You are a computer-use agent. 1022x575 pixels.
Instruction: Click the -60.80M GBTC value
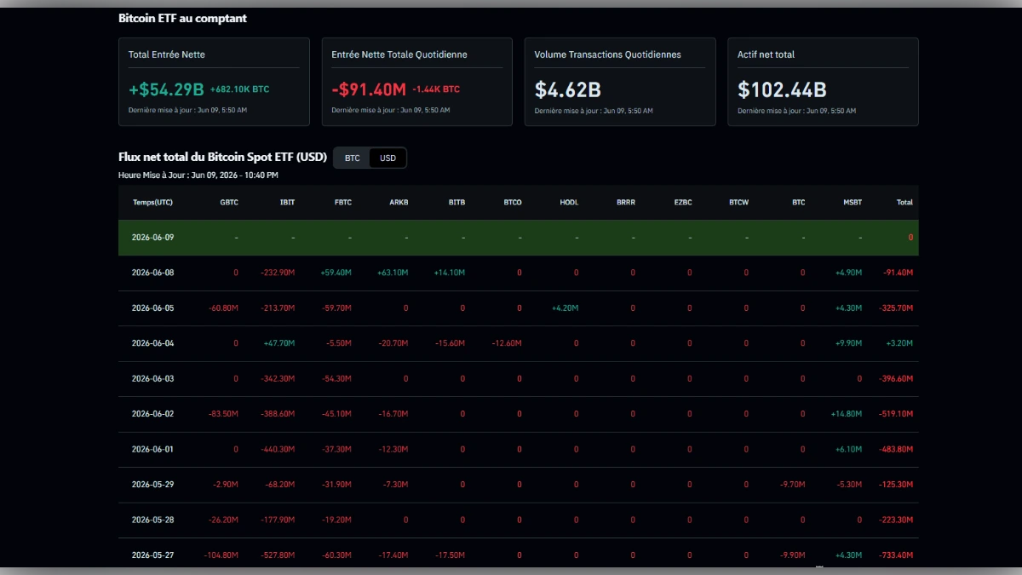tap(223, 308)
